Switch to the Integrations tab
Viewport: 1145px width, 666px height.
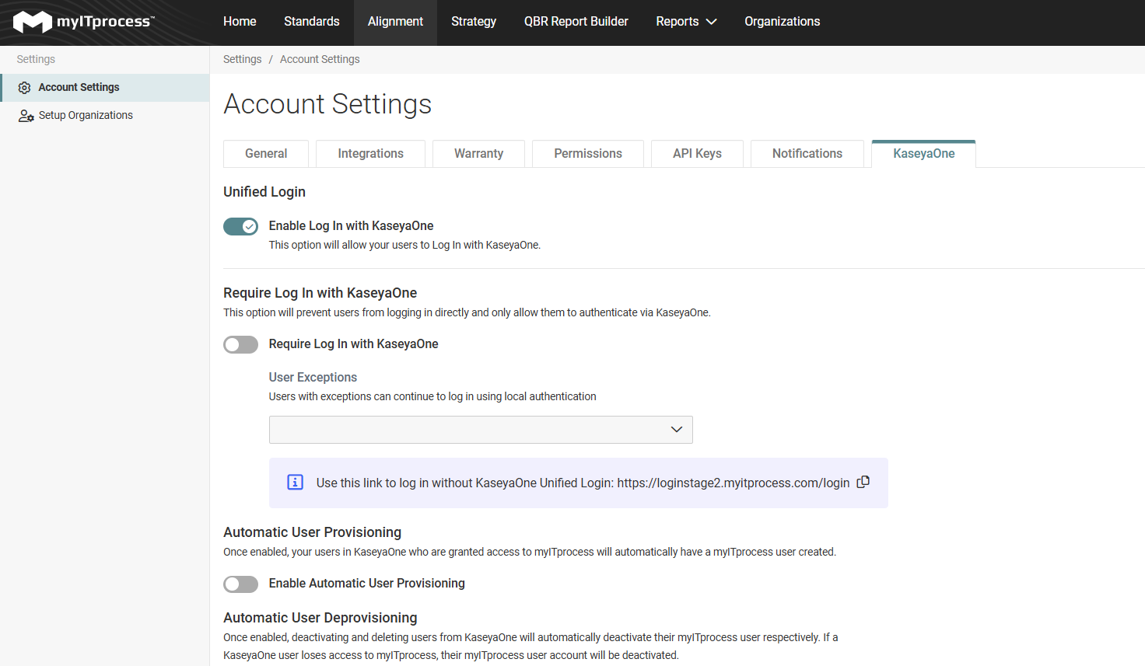(x=371, y=154)
